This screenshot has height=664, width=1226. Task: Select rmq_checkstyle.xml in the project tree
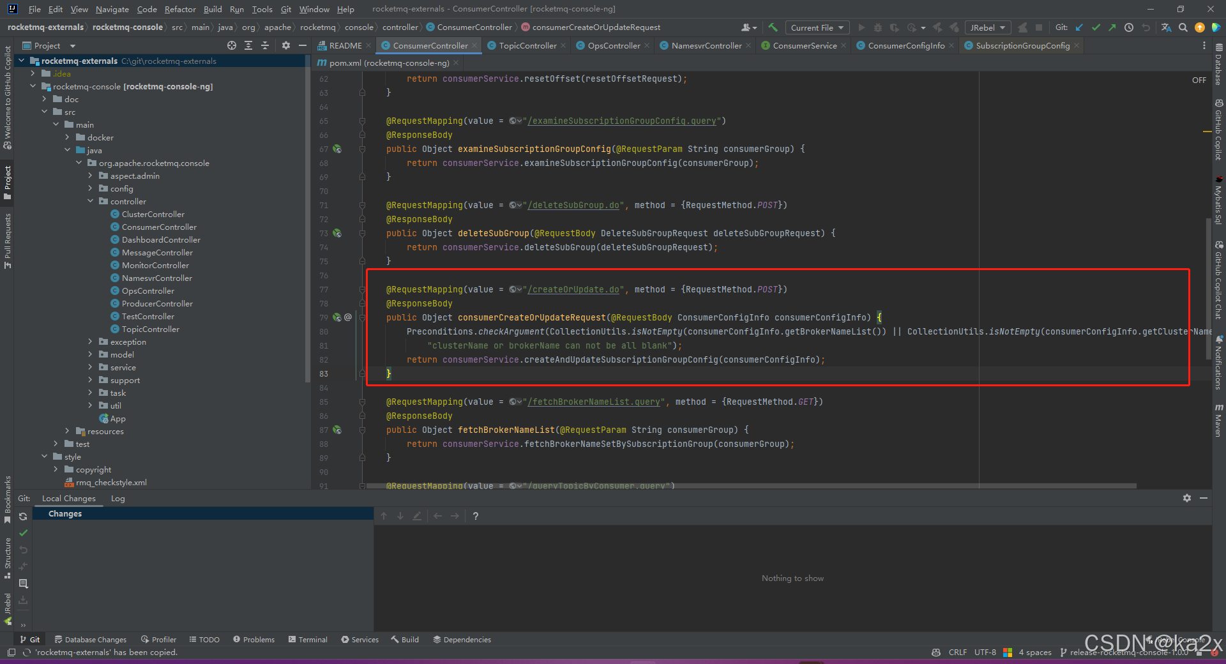[x=111, y=482]
